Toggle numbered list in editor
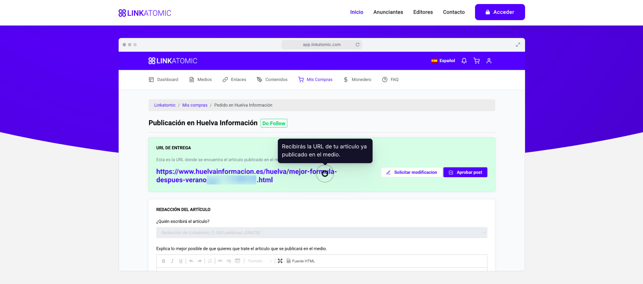 [x=210, y=261]
